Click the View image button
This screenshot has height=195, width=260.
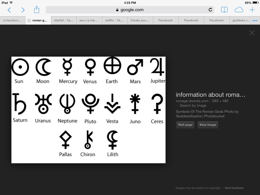tap(208, 125)
